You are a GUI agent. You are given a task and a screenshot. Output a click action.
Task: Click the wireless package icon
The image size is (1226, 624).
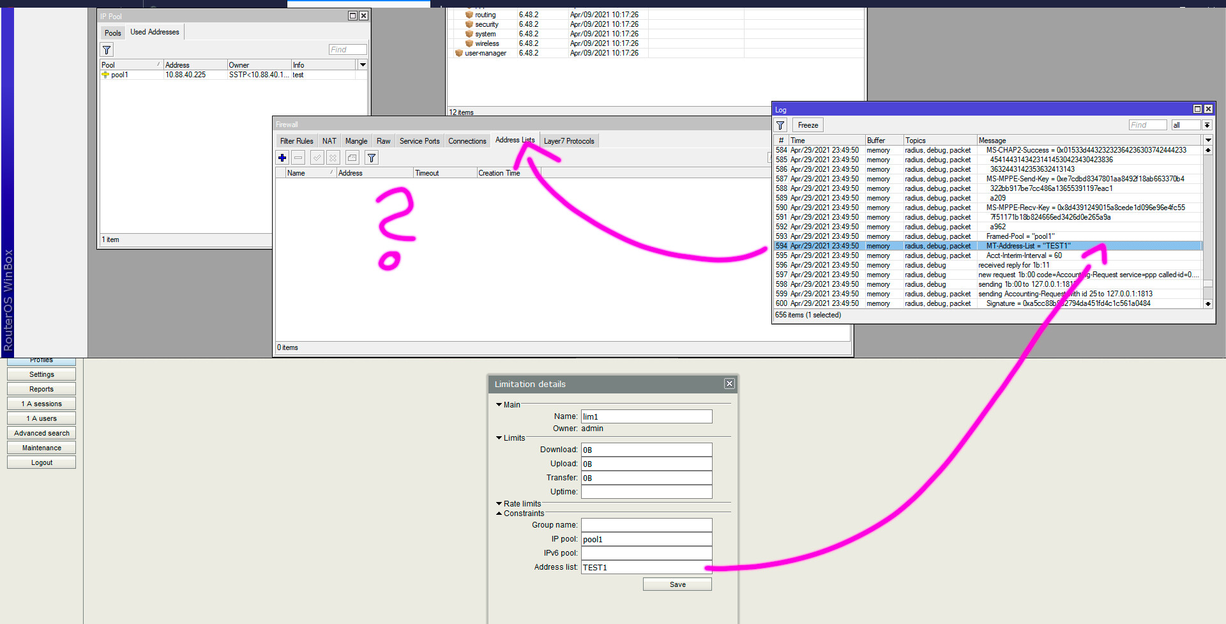[x=469, y=43]
